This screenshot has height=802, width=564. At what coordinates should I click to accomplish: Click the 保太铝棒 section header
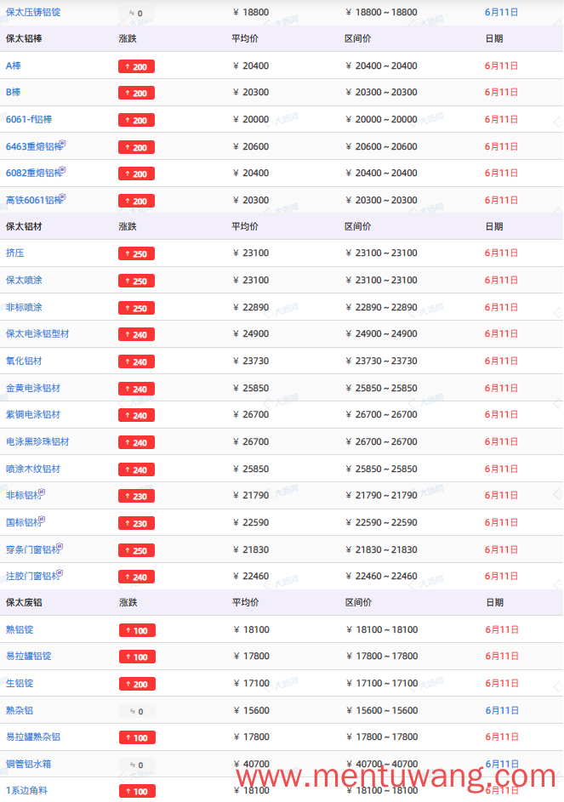24,39
